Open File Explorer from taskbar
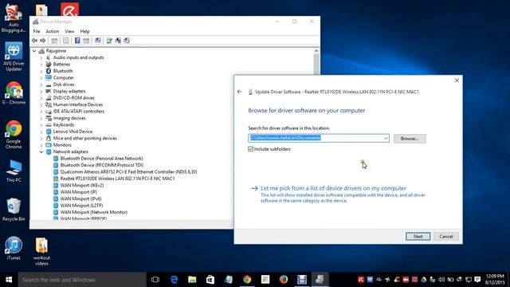This screenshot has height=287, width=510. (192, 280)
